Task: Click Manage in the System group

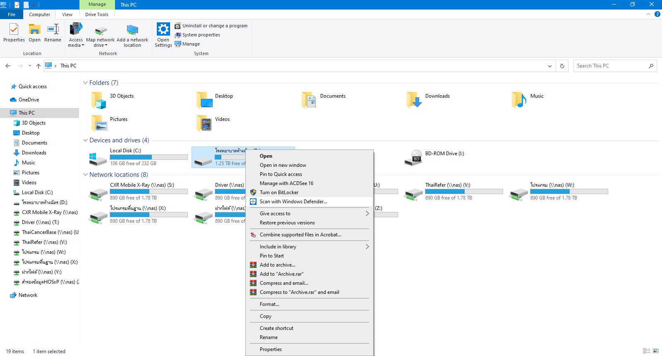Action: click(x=187, y=44)
